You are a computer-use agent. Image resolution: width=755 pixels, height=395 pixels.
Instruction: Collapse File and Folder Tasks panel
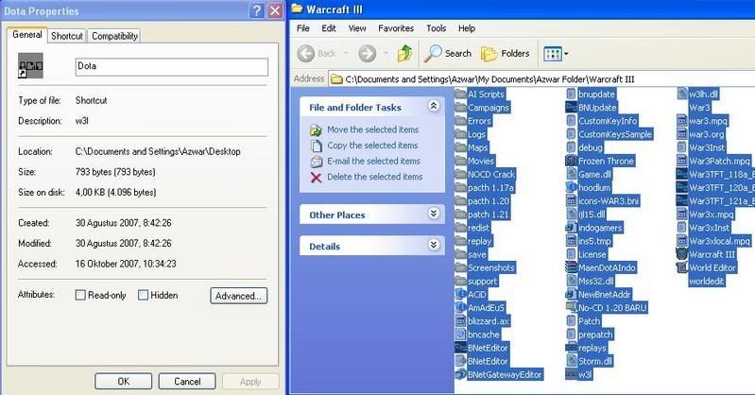click(434, 106)
